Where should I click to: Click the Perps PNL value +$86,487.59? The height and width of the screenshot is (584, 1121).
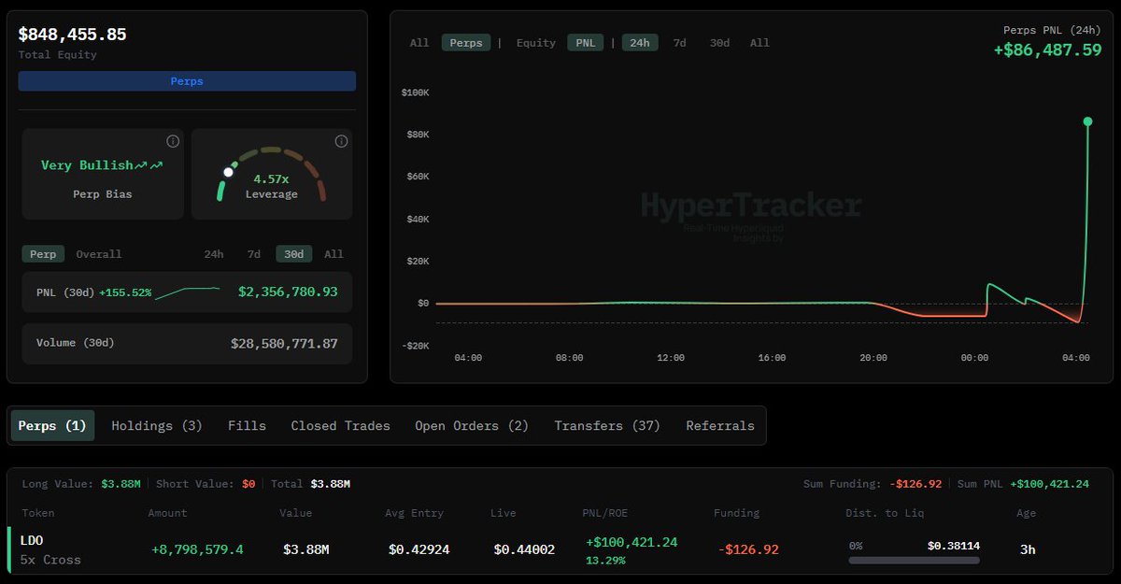tap(1048, 50)
